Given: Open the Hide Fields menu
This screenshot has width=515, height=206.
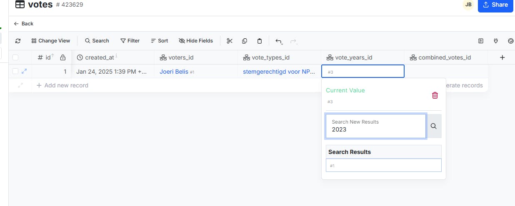Looking at the screenshot, I should tap(196, 41).
